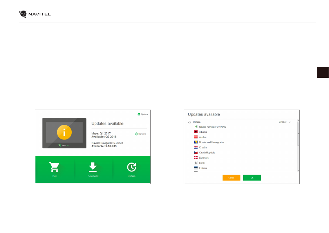
Task: Click the 'Available: Q2 2018' text
Action: pyautogui.click(x=104, y=137)
